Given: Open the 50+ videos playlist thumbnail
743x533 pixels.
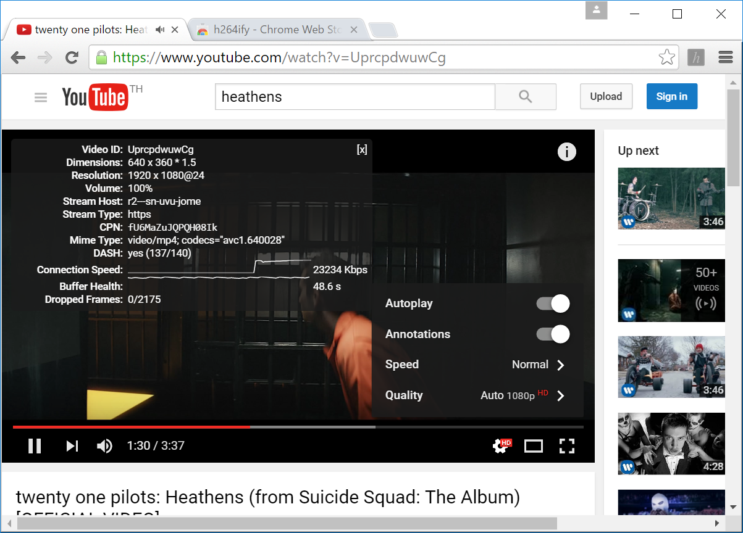Looking at the screenshot, I should coord(671,290).
